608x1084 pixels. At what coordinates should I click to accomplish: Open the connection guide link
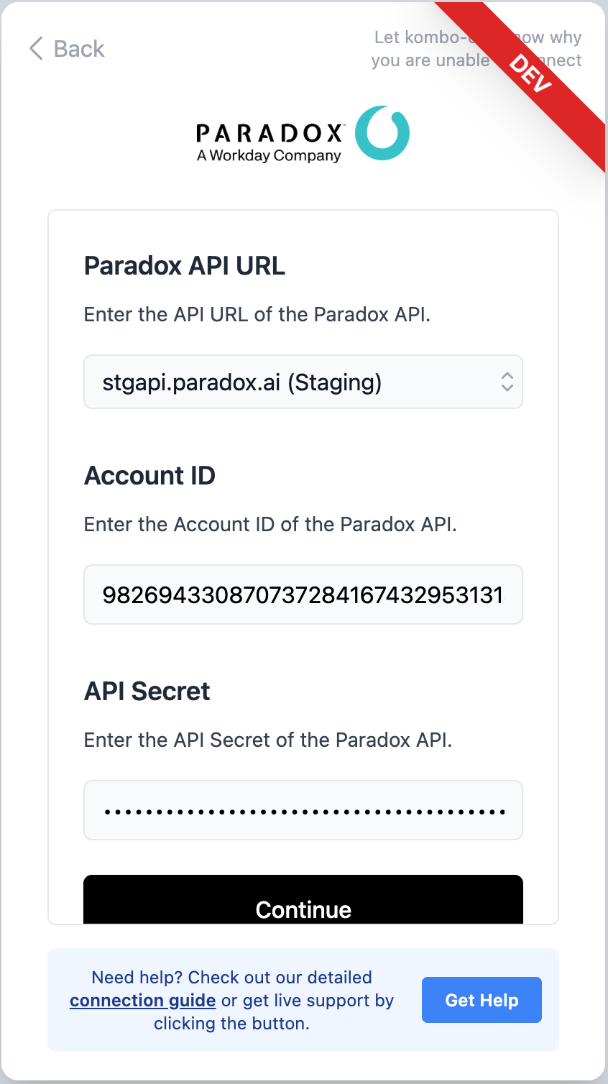point(142,1001)
